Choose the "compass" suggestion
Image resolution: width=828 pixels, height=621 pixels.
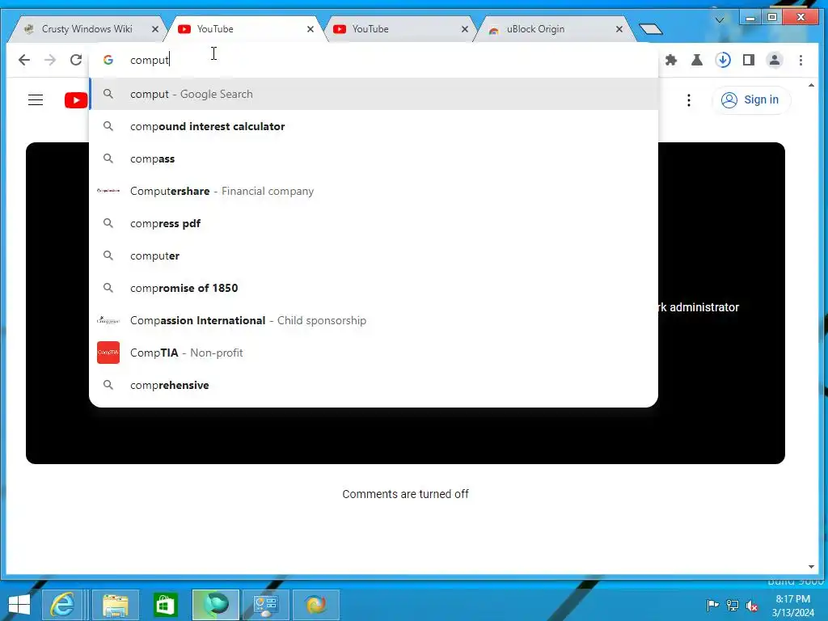click(x=374, y=158)
